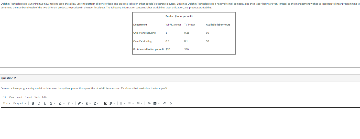
Task: Expand the document options arrow
Action: (98, 103)
